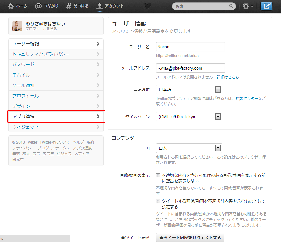Expand the 国 country dropdown
Image resolution: width=281 pixels, height=242 pixels.
189,148
